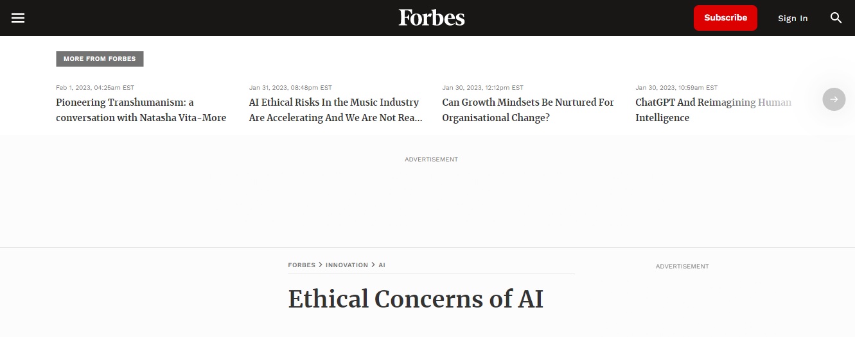Open the search magnifier icon
The image size is (855, 337).
(836, 18)
